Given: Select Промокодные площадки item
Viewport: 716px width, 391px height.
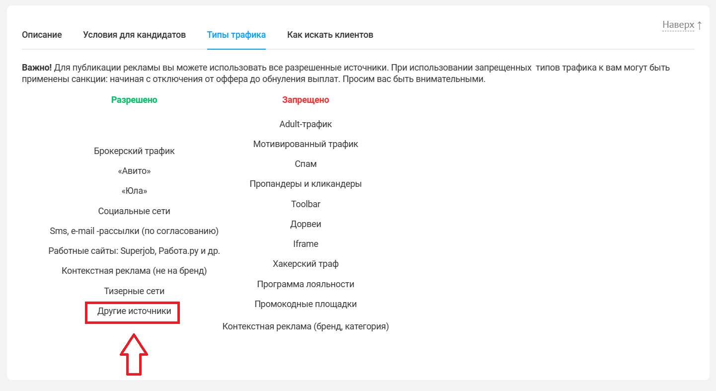Looking at the screenshot, I should click(x=306, y=304).
